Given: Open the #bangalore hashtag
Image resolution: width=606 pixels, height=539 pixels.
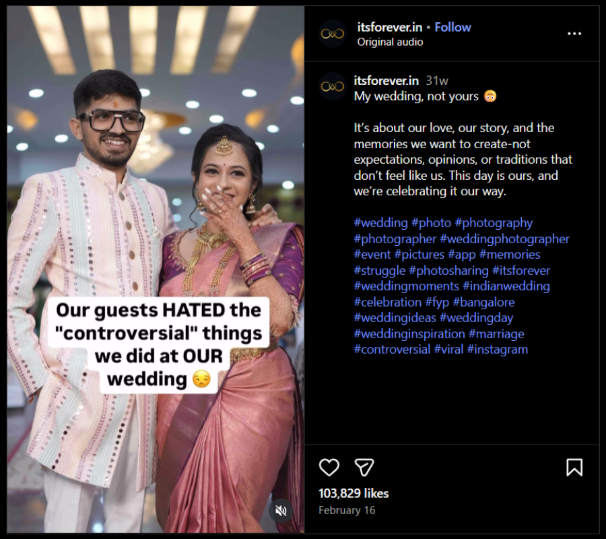Looking at the screenshot, I should coord(483,302).
